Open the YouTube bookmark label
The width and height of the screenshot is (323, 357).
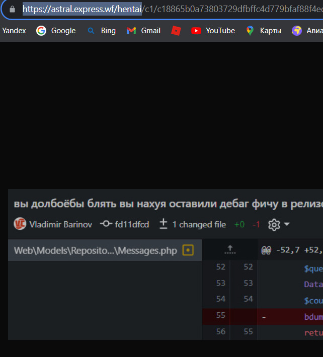click(220, 31)
